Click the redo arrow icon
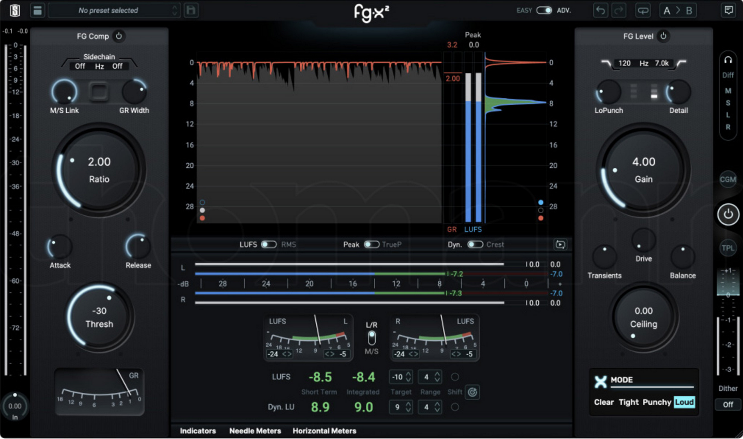The image size is (743, 439). [x=619, y=10]
